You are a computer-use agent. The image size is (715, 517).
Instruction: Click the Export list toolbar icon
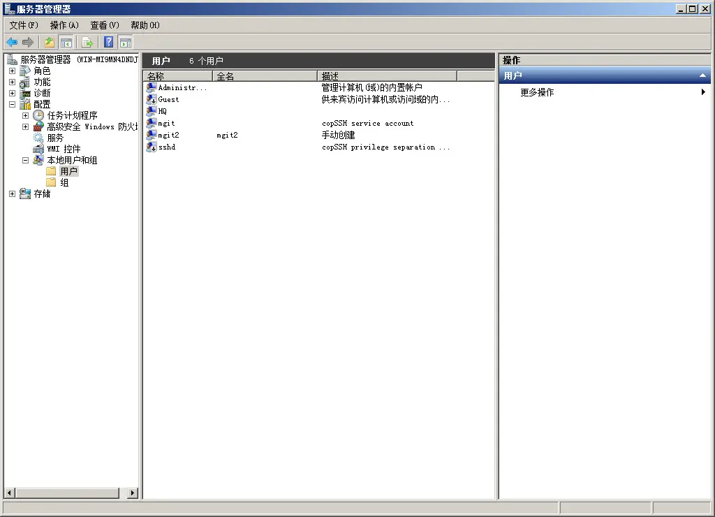[87, 43]
